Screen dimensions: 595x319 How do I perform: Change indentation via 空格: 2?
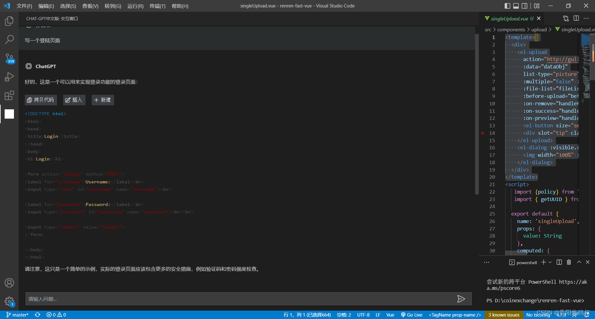coord(344,315)
